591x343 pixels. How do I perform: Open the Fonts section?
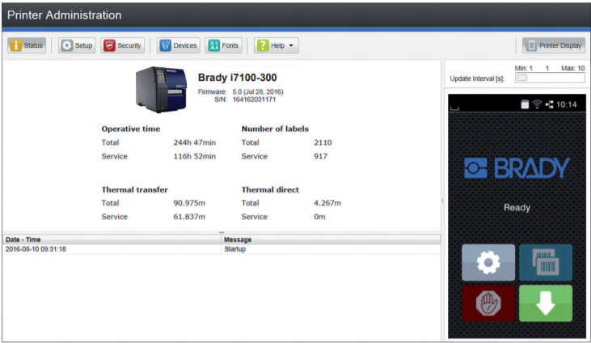pyautogui.click(x=224, y=45)
